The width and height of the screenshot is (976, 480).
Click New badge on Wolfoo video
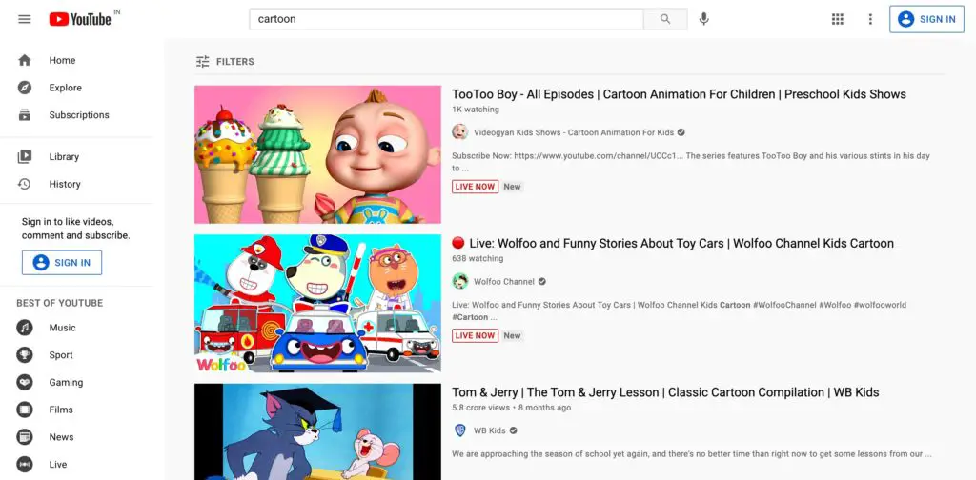(x=512, y=336)
